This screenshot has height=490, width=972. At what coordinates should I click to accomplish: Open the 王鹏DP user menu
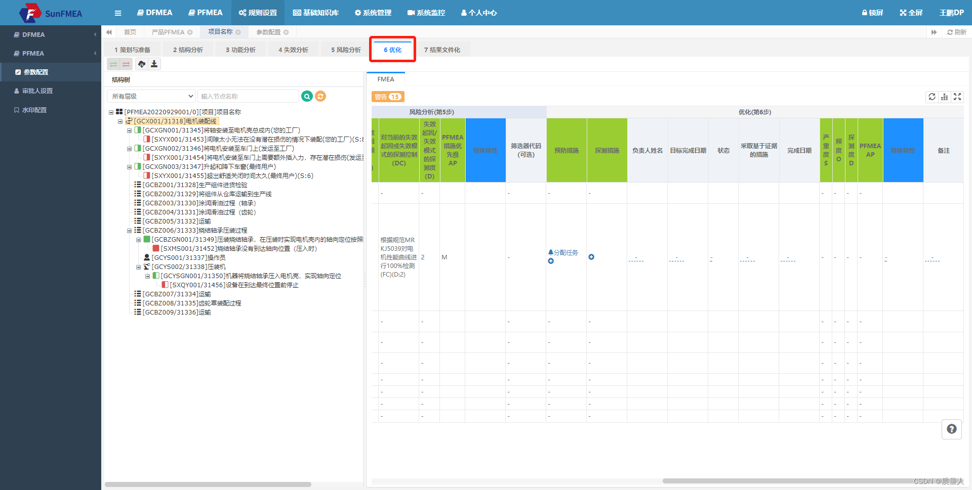(952, 13)
